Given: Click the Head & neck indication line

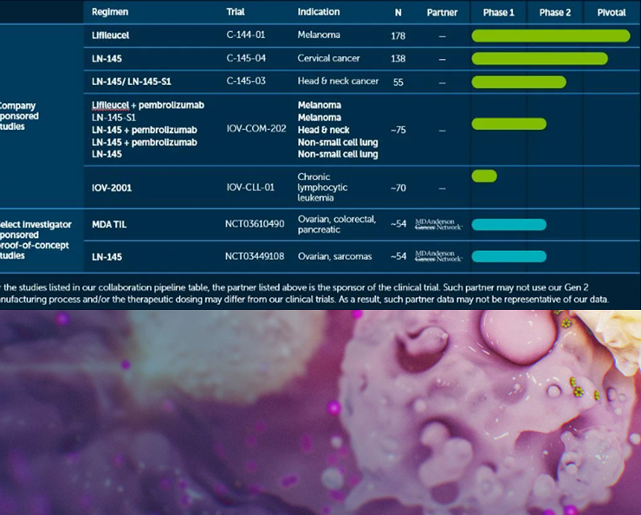Looking at the screenshot, I should 323,130.
